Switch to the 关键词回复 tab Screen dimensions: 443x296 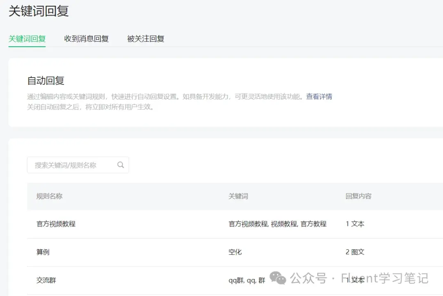(x=27, y=39)
